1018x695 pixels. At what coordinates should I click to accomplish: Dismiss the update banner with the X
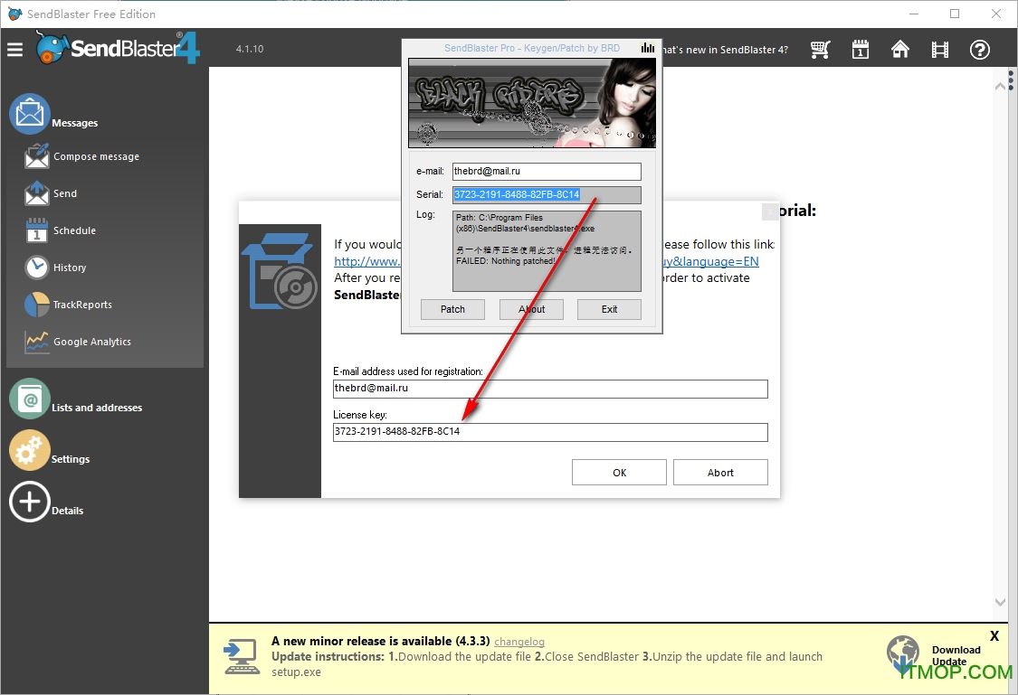click(x=994, y=636)
